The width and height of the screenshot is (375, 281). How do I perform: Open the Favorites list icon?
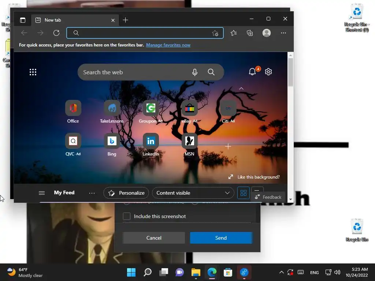[234, 33]
